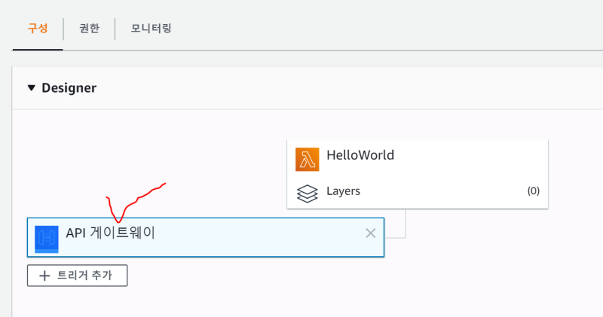
Task: Click the blue API Gateway icon
Action: [47, 239]
